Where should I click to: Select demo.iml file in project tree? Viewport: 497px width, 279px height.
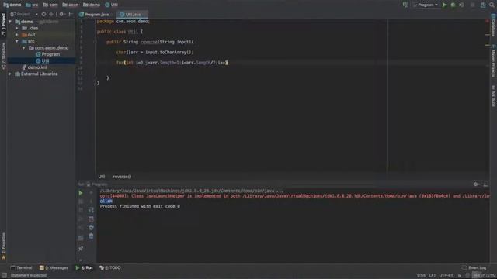coord(35,67)
